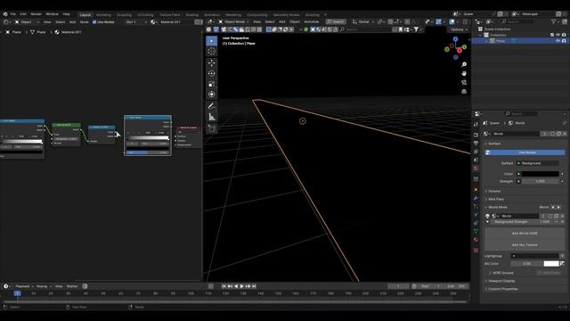The width and height of the screenshot is (570, 321).
Task: Click the viewport zoom magnifier icon
Action: coord(464,64)
